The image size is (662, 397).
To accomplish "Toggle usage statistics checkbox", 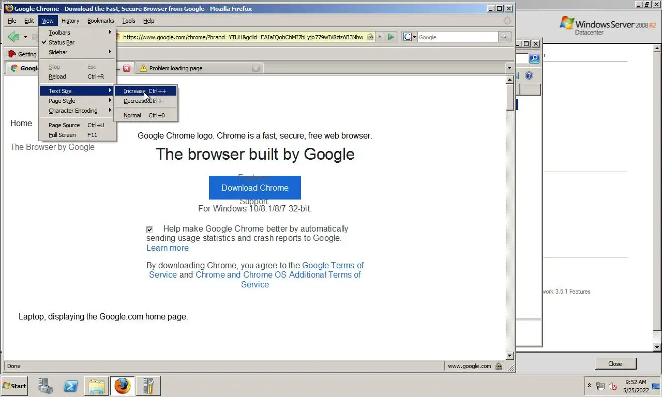I will coord(149,229).
